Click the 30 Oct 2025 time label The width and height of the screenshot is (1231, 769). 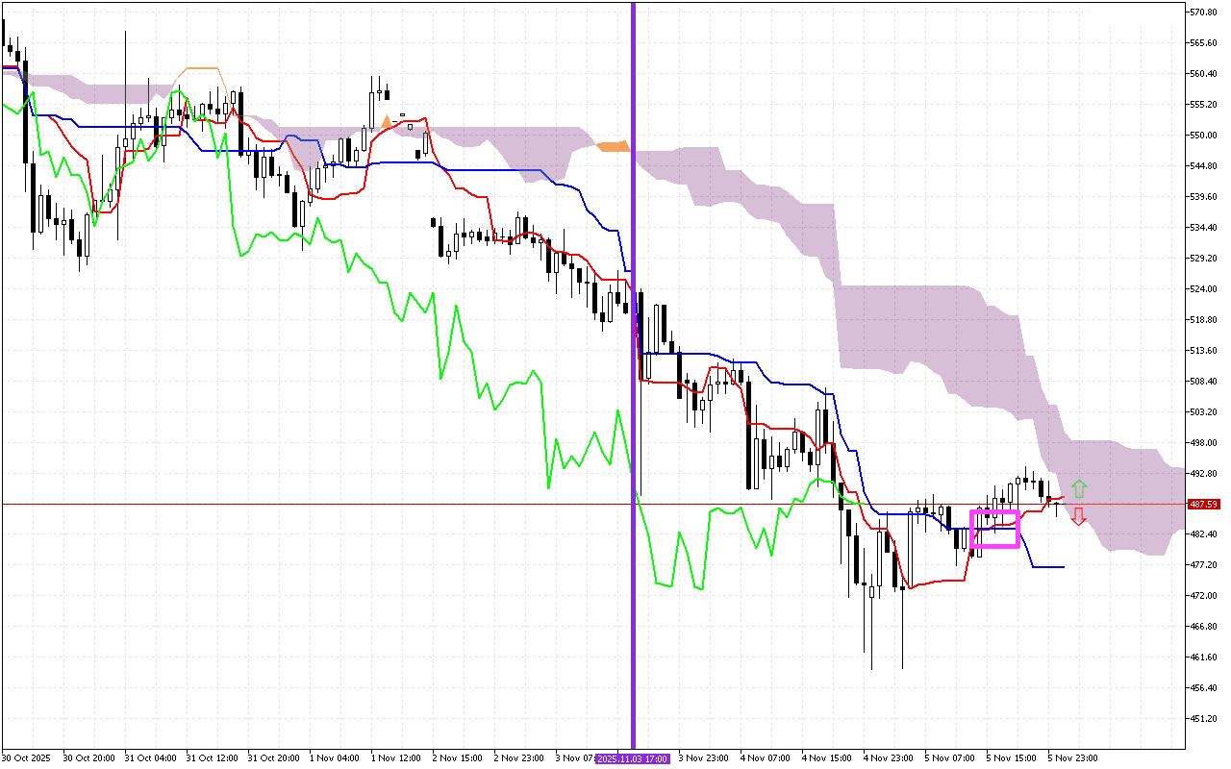click(x=25, y=758)
